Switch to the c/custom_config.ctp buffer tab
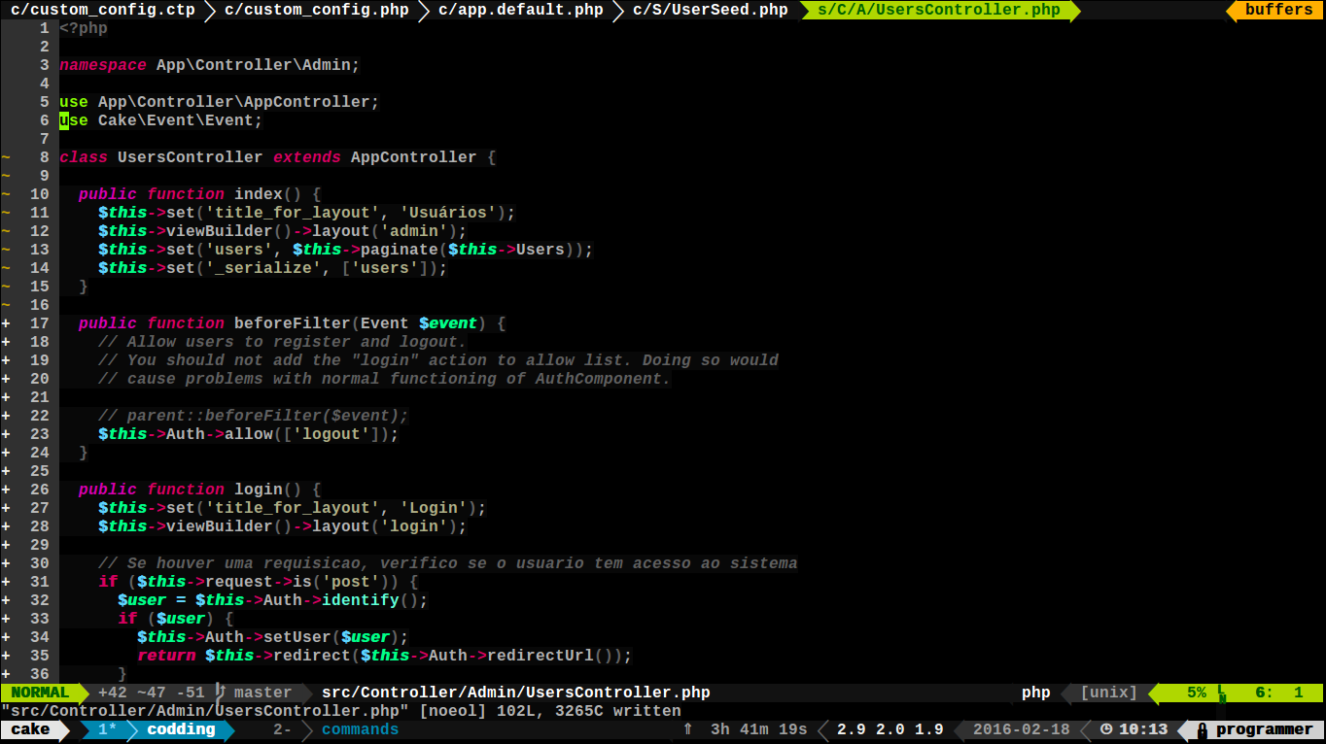1326x744 pixels. click(x=102, y=10)
